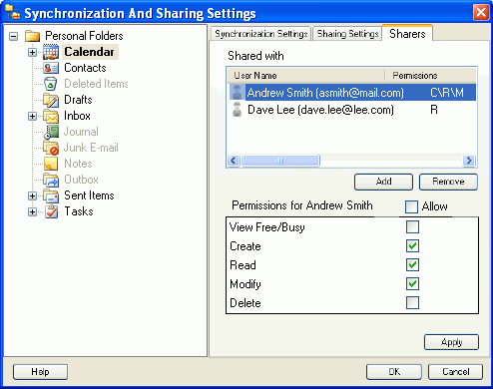
Task: Click the OK button
Action: click(x=394, y=372)
